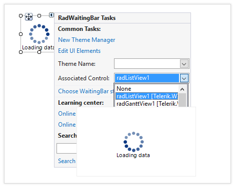Click the Common Tasks: heading
This screenshot has height=189, width=235.
[79, 29]
